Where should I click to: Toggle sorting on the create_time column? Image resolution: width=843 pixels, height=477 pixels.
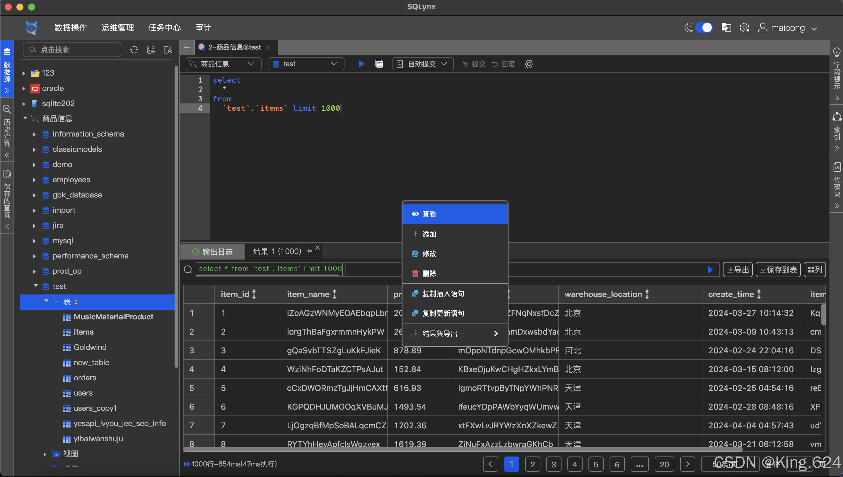759,294
